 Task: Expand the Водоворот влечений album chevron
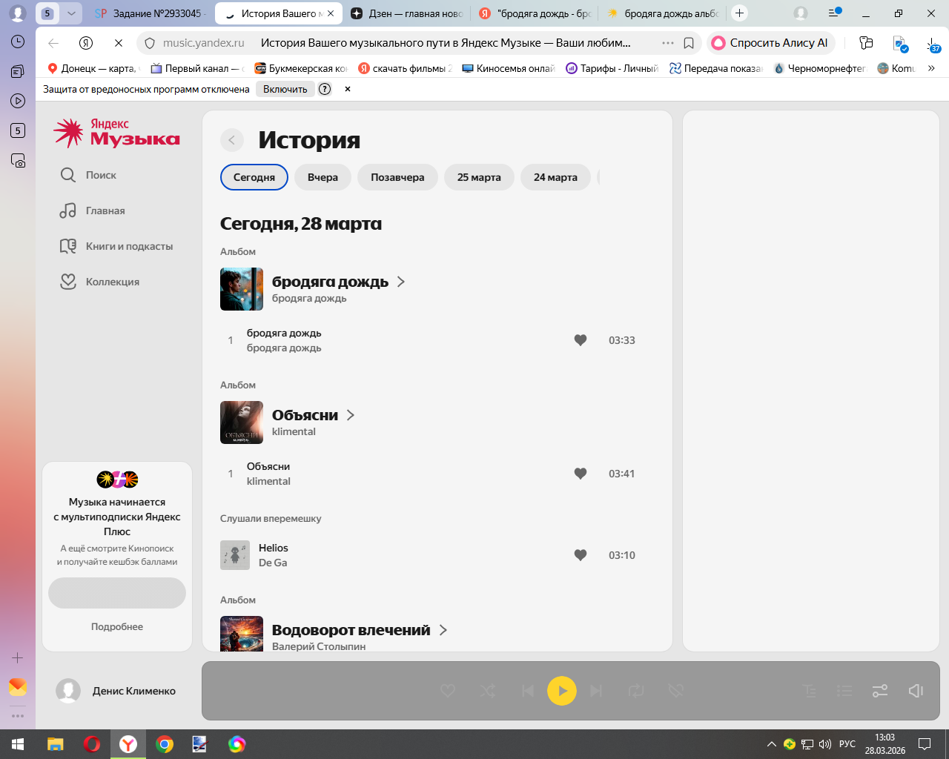point(443,630)
